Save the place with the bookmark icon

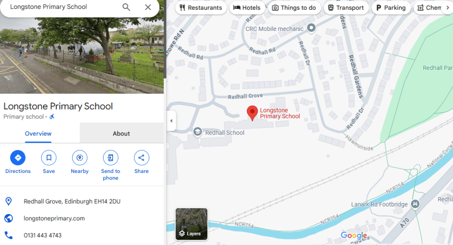[49, 158]
